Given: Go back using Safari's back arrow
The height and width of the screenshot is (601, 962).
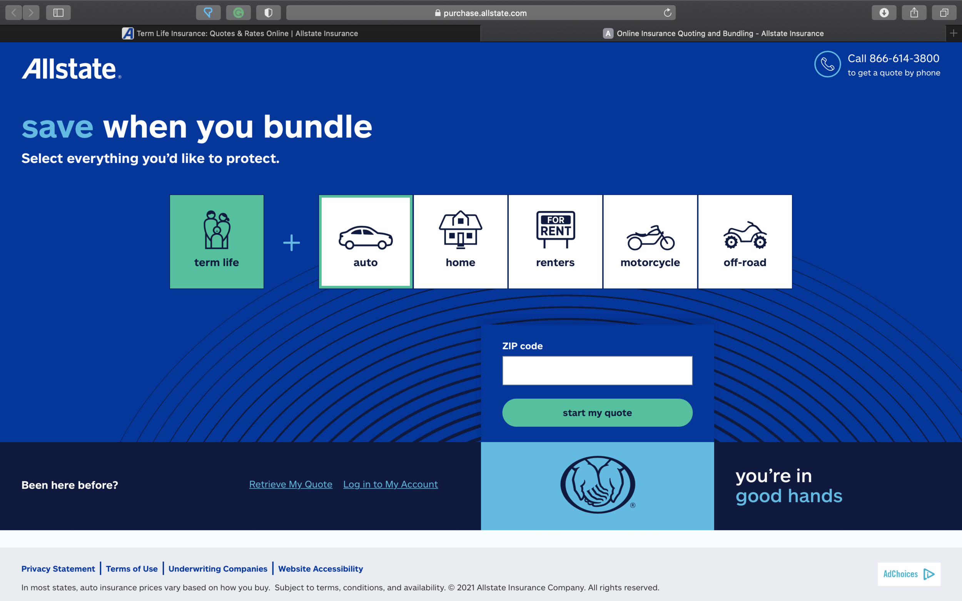Looking at the screenshot, I should click(x=14, y=13).
